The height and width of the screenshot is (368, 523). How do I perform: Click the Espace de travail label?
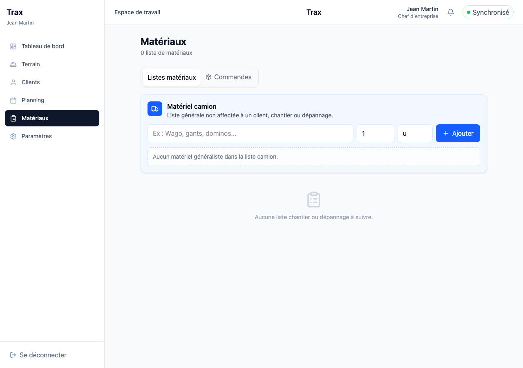click(137, 12)
